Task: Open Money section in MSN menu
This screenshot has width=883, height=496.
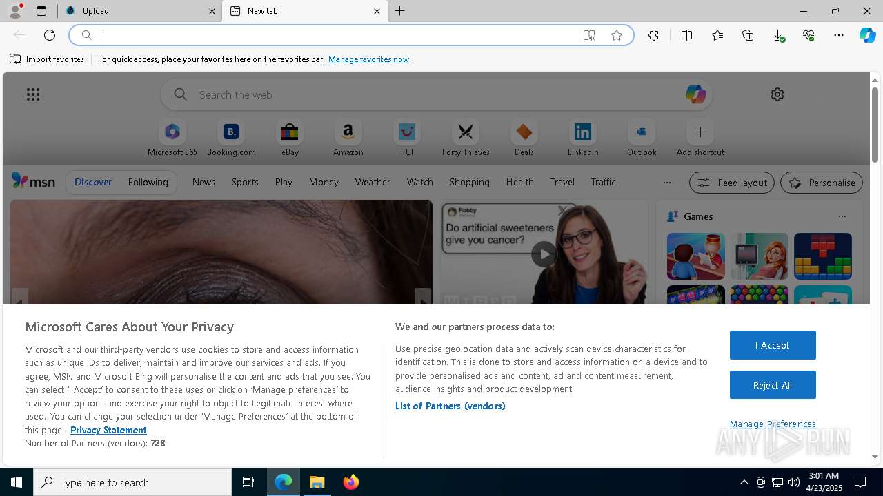Action: [324, 183]
